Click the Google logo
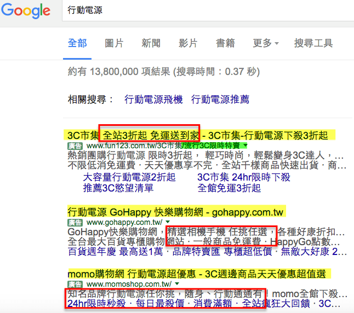The height and width of the screenshot is (313, 354). point(26,11)
